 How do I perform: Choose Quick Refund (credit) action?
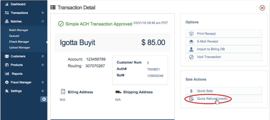[211, 99]
